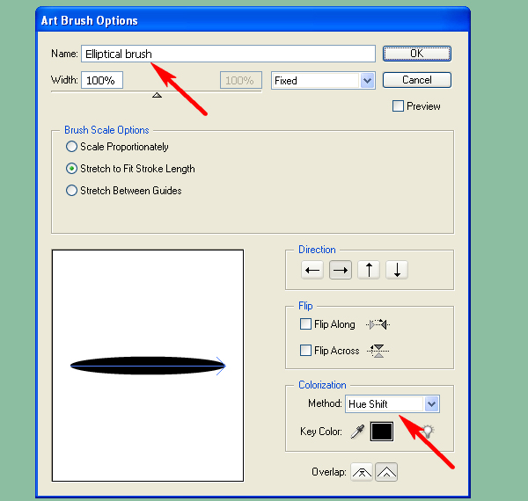Click the Flip Along illustration icon
This screenshot has height=501, width=528.
click(378, 324)
